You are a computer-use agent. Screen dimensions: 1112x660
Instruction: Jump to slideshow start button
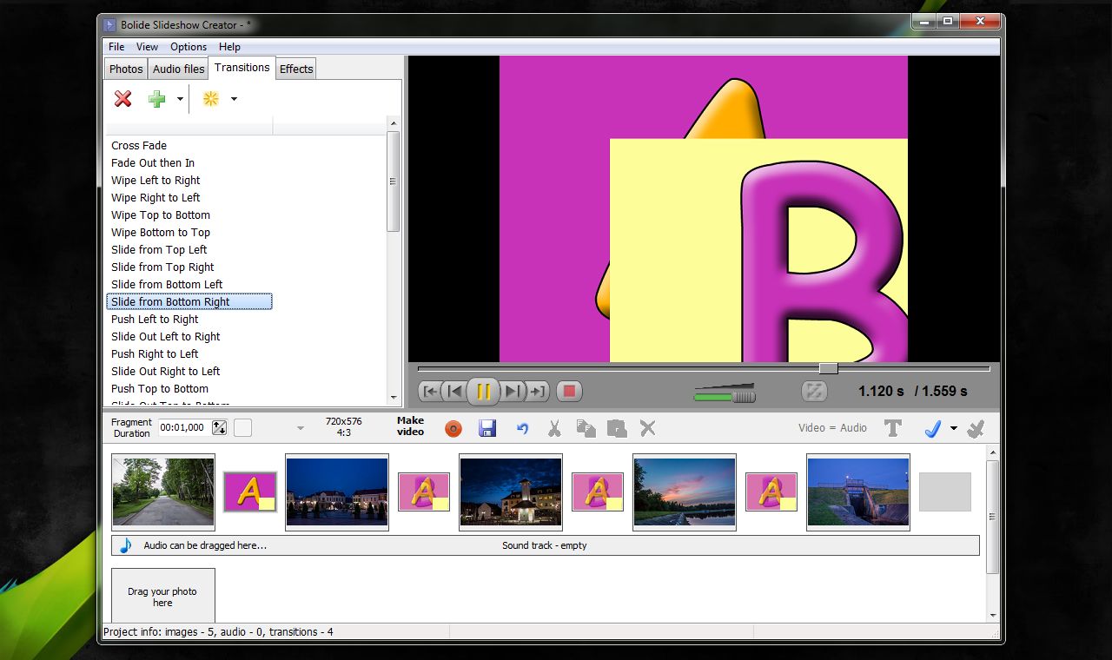point(429,392)
